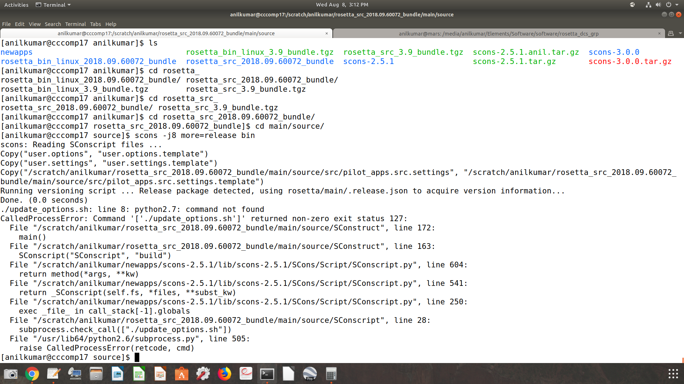Launch the Calculator from the dock
Image resolution: width=684 pixels, height=384 pixels.
[x=331, y=374]
